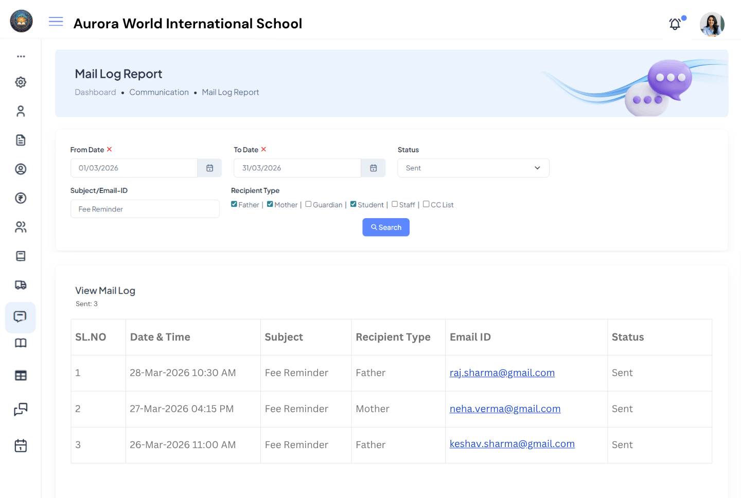Click the hamburger menu beside the school name
Image resolution: width=741 pixels, height=498 pixels.
(x=56, y=22)
